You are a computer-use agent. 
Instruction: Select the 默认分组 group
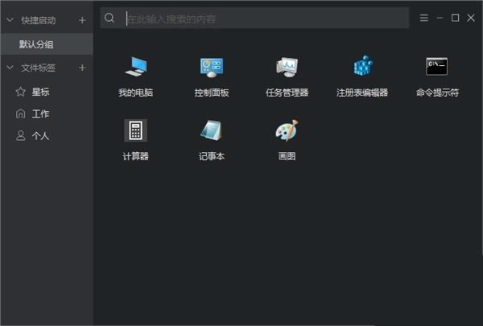pyautogui.click(x=47, y=44)
